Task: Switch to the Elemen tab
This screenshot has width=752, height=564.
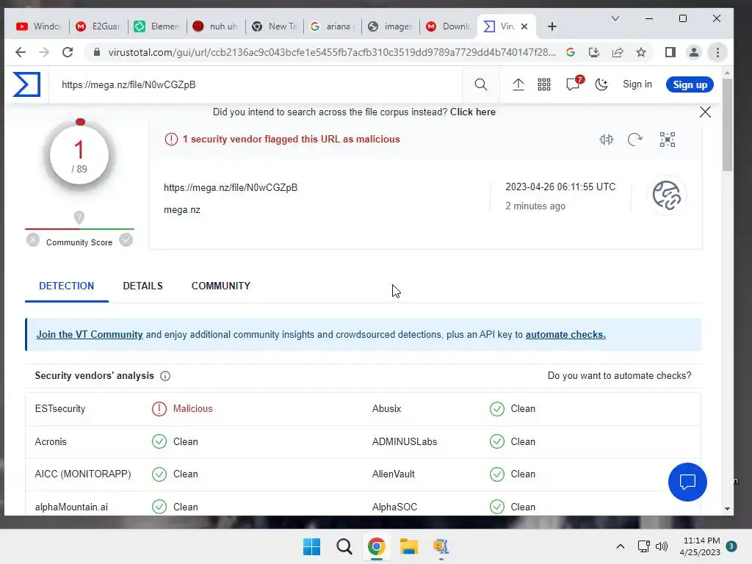Action: pos(157,26)
